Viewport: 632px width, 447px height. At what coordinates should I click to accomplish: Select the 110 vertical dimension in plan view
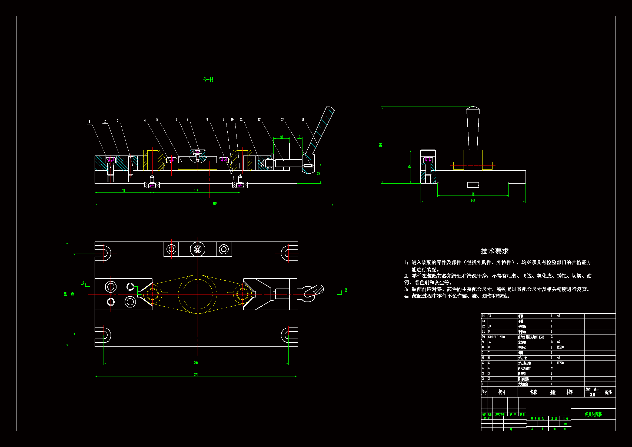(x=73, y=294)
